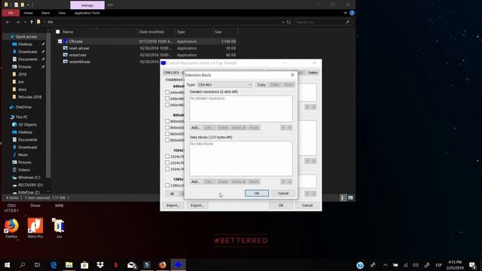Select Windows (C:) drive in sidebar
This screenshot has height=271, width=482.
pos(29,178)
